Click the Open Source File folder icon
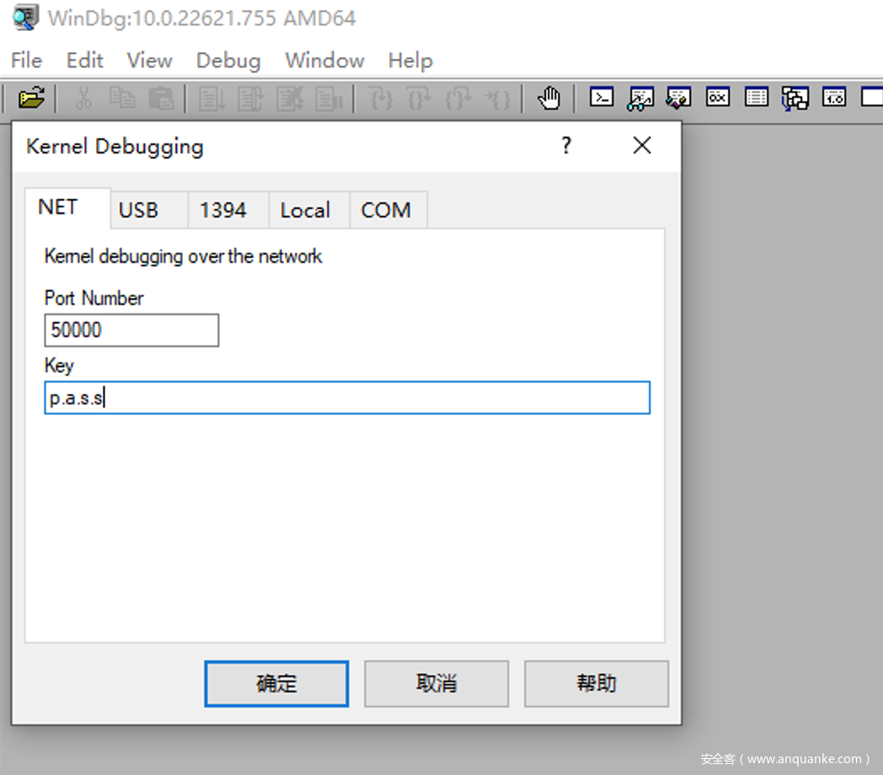883x775 pixels. pyautogui.click(x=31, y=98)
